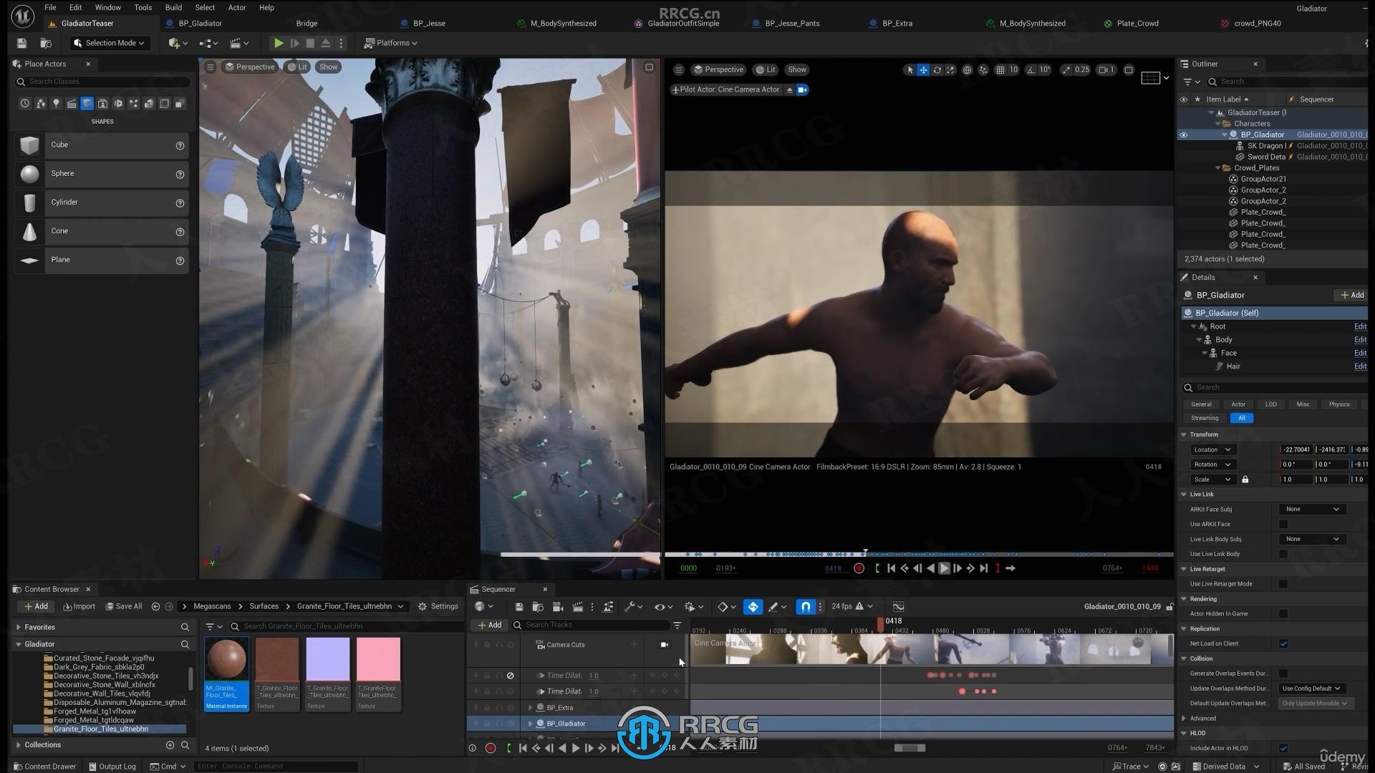Screen dimensions: 1375x773
Task: Click the Show button in left viewport
Action: pyautogui.click(x=328, y=67)
